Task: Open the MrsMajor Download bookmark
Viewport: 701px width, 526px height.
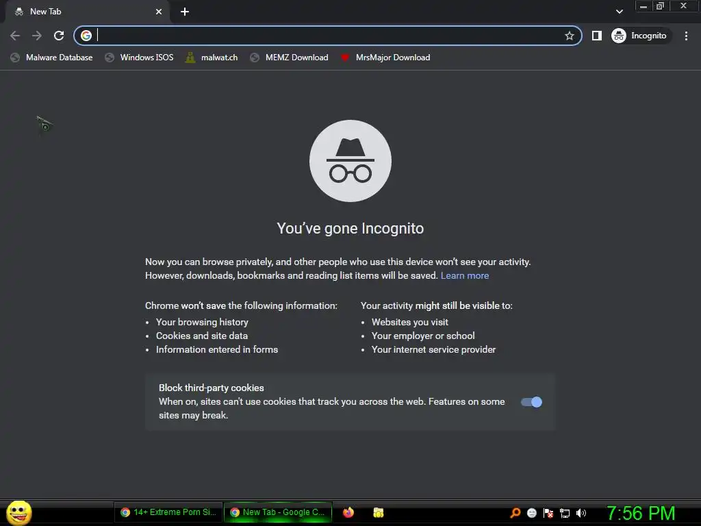Action: [x=386, y=58]
